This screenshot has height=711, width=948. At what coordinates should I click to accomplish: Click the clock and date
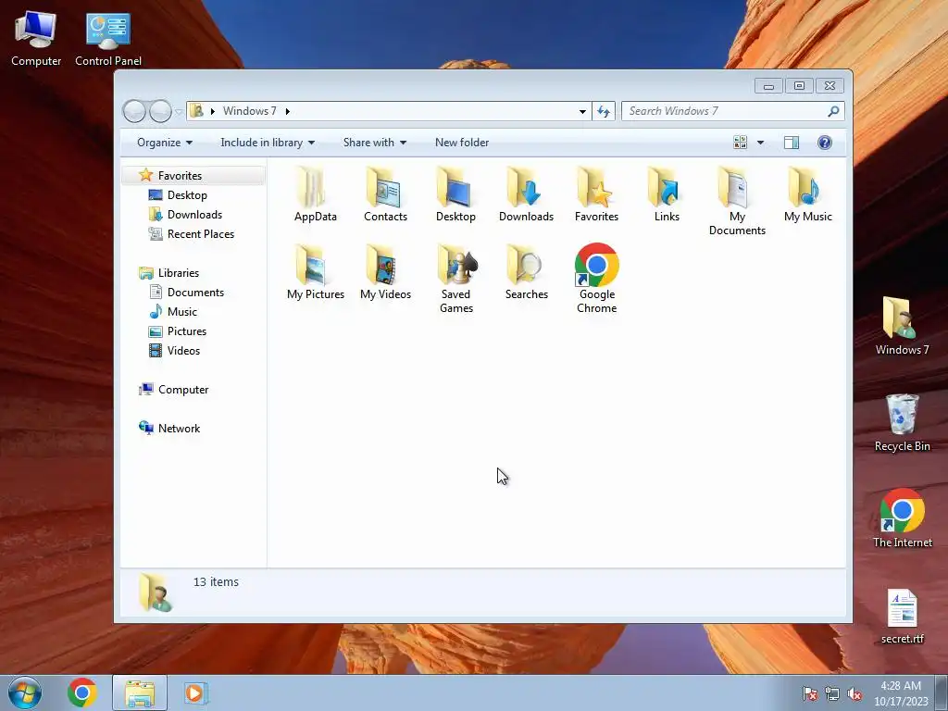[901, 693]
